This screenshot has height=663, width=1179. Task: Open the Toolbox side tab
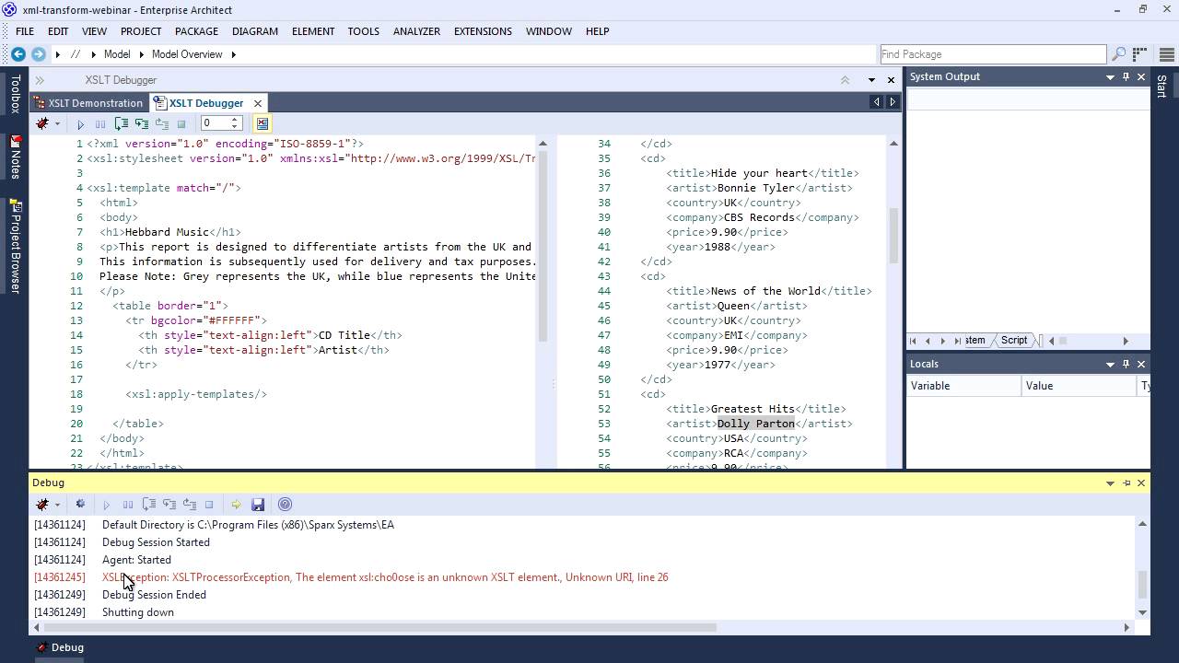coord(15,94)
